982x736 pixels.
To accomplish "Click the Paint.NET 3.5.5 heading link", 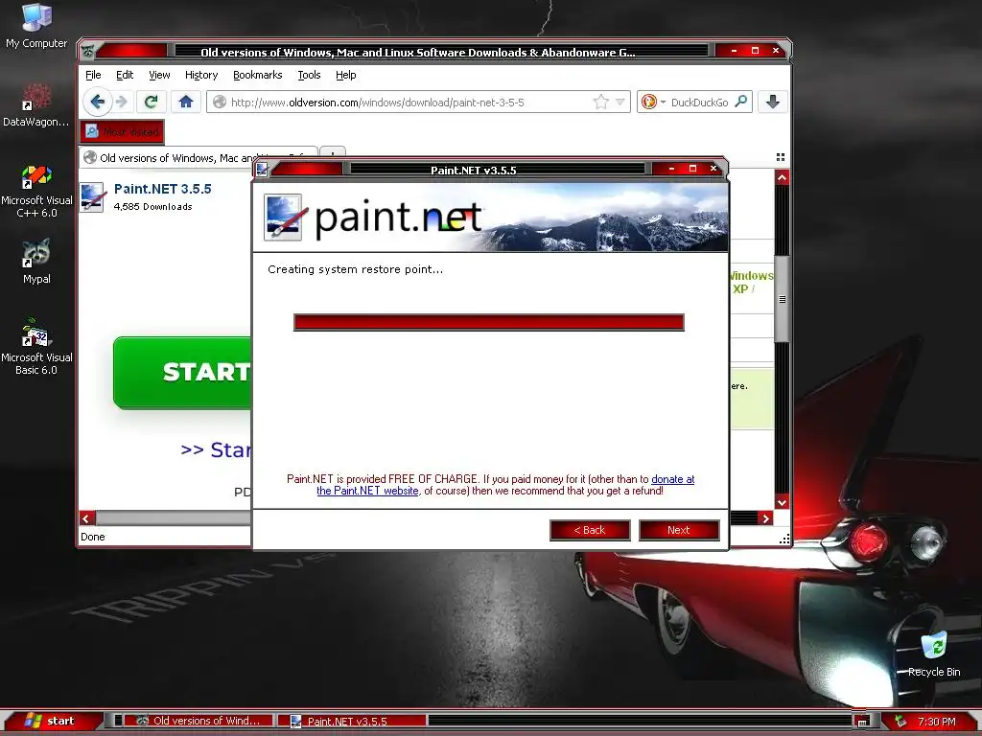I will click(x=162, y=189).
